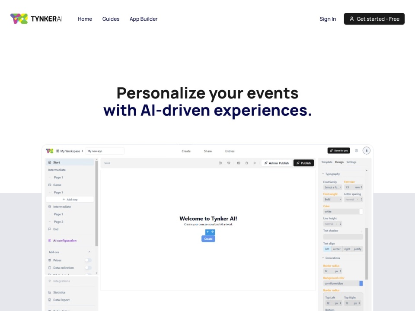Image resolution: width=415 pixels, height=311 pixels.
Task: Select the End step flag icon
Action: (x=49, y=229)
